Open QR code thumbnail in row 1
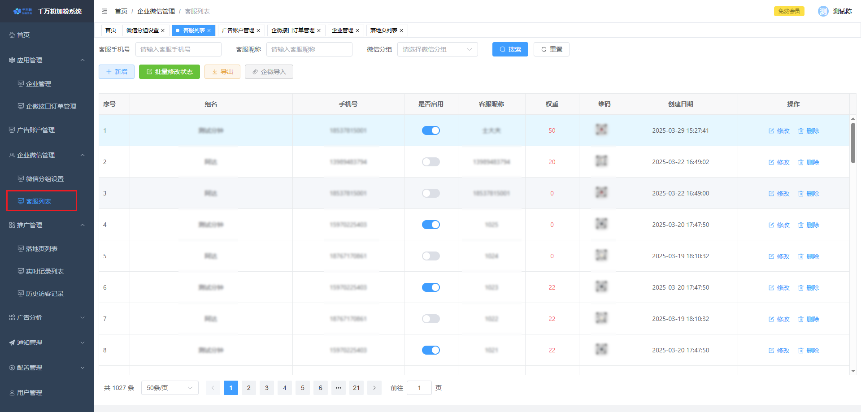 coord(601,130)
